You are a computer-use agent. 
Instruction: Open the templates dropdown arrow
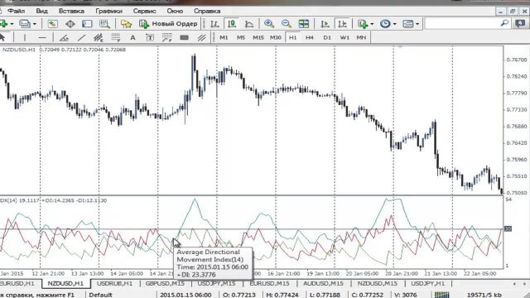[417, 24]
